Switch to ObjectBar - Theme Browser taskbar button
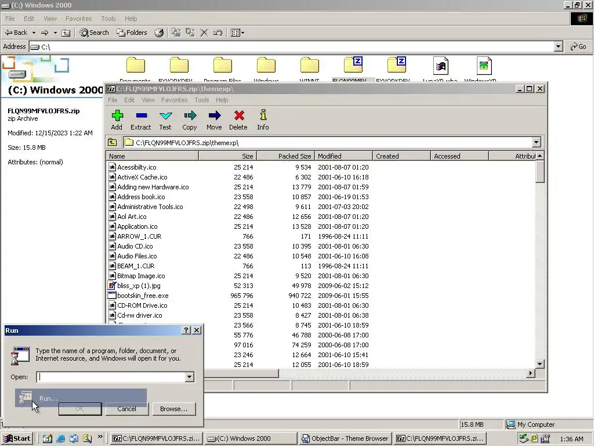Viewport: 594px width, 446px height. pyautogui.click(x=345, y=438)
